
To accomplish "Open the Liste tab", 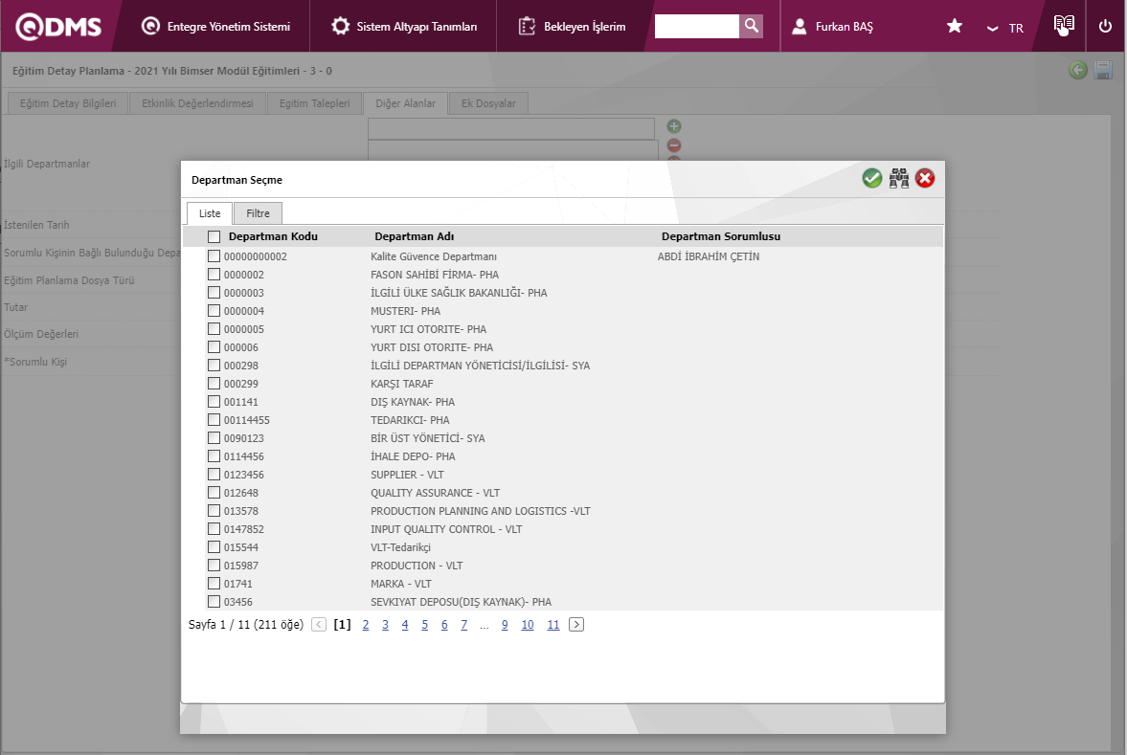I will click(x=209, y=213).
